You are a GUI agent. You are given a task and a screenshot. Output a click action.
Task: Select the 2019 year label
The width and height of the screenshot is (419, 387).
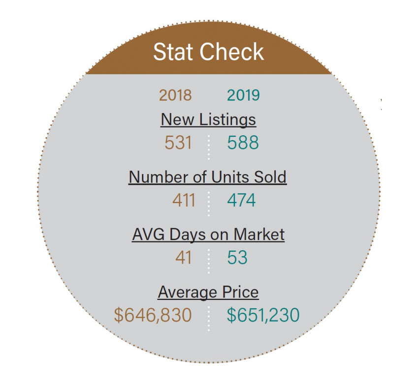point(243,95)
